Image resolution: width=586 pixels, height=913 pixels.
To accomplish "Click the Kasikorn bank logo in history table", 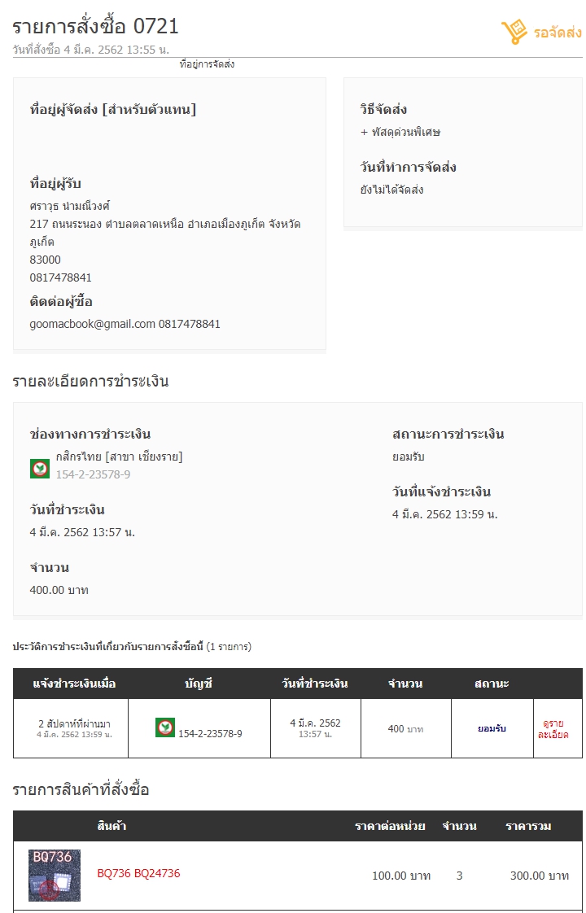I will (x=165, y=727).
